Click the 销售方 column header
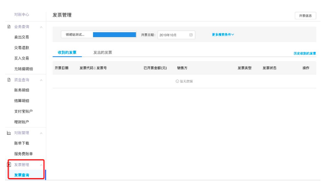The width and height of the screenshot is (323, 182). (182, 68)
